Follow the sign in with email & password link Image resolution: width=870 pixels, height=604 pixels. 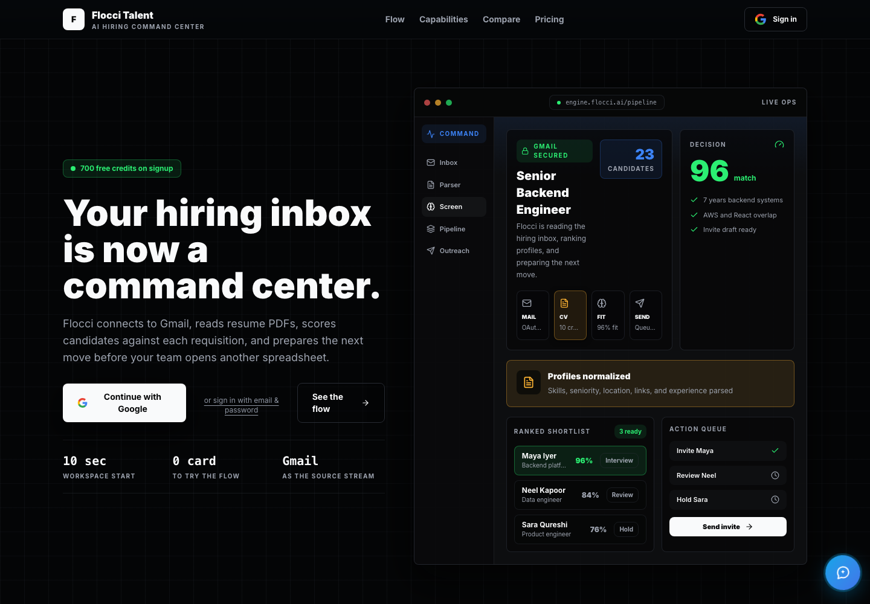242,405
